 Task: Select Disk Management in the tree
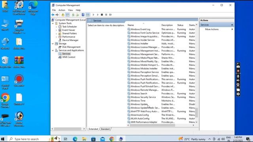coord(71,47)
